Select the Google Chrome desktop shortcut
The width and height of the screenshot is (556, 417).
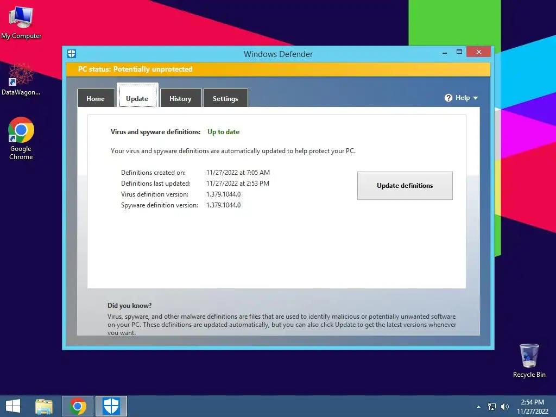pos(21,138)
